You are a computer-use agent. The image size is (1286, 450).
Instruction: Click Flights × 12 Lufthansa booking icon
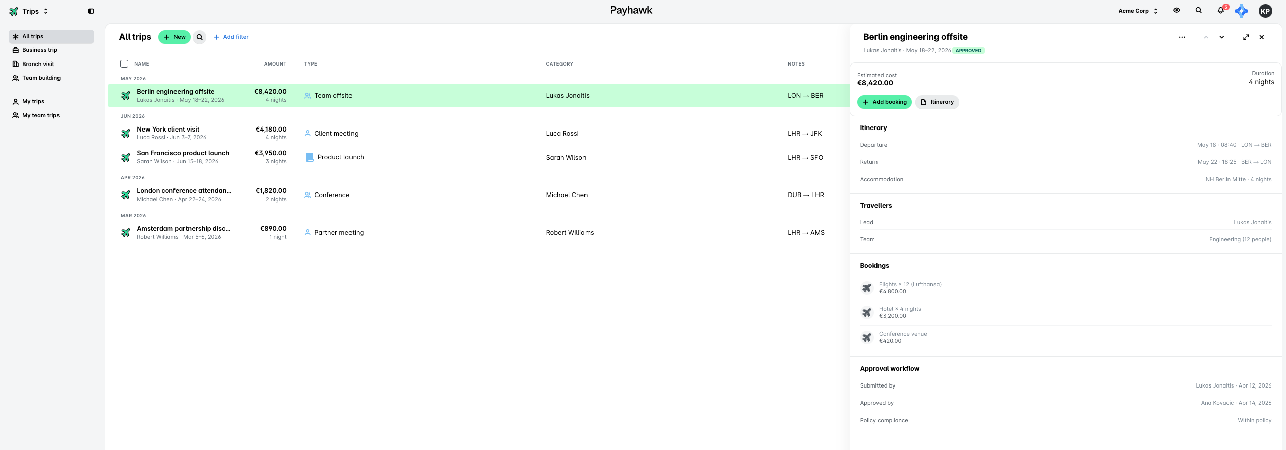(x=866, y=288)
